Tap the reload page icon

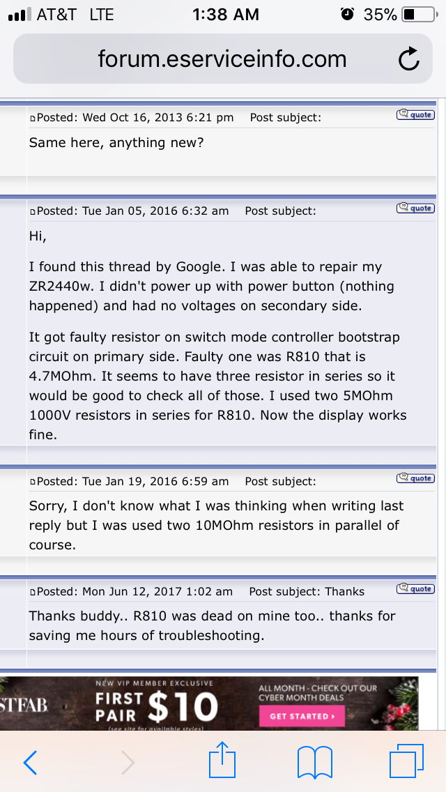click(x=409, y=60)
